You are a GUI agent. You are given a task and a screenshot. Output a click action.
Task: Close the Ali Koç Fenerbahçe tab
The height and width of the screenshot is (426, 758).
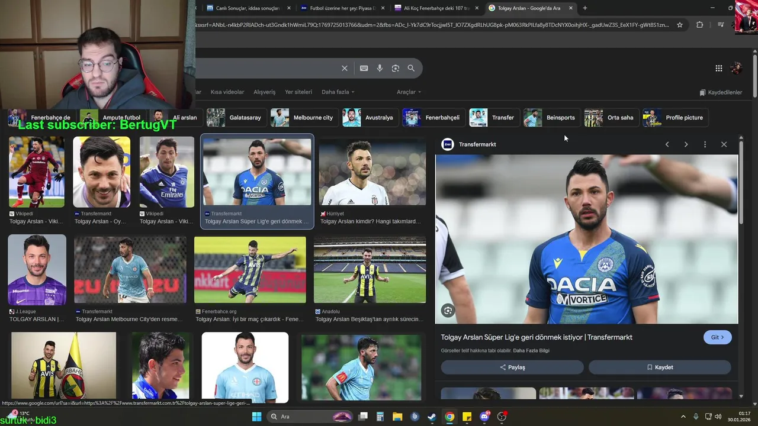pos(477,8)
